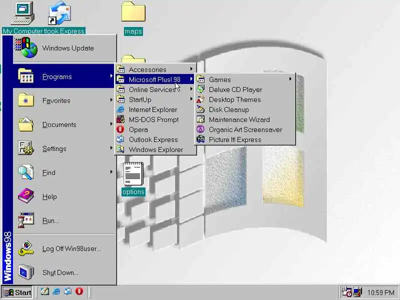The image size is (400, 300).
Task: Launch Maintenance Wizard
Action: pyautogui.click(x=245, y=119)
